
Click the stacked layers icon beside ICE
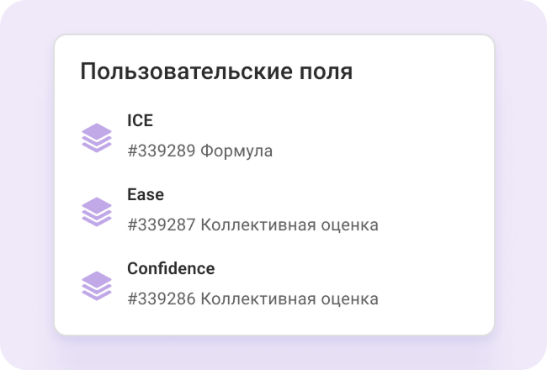97,137
